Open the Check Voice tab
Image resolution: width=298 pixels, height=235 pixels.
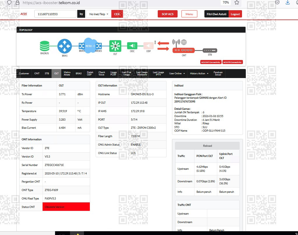(102, 73)
